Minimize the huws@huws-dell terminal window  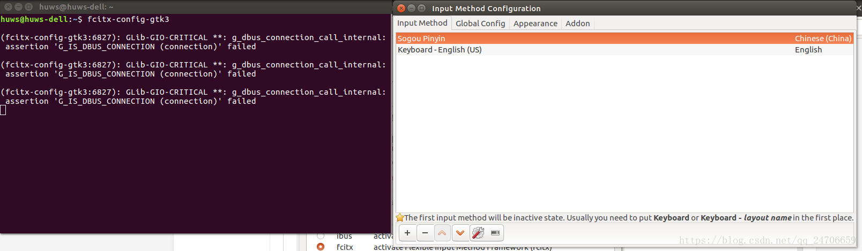18,7
